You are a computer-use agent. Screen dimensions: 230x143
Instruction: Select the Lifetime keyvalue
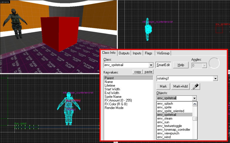click(x=128, y=86)
